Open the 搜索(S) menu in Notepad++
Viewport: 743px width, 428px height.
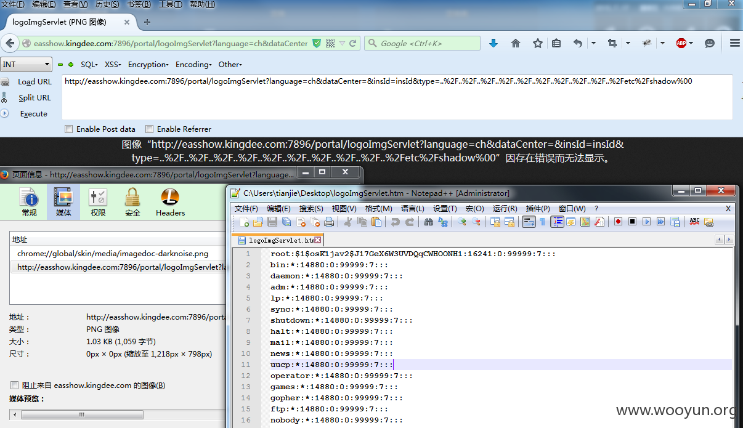click(311, 209)
